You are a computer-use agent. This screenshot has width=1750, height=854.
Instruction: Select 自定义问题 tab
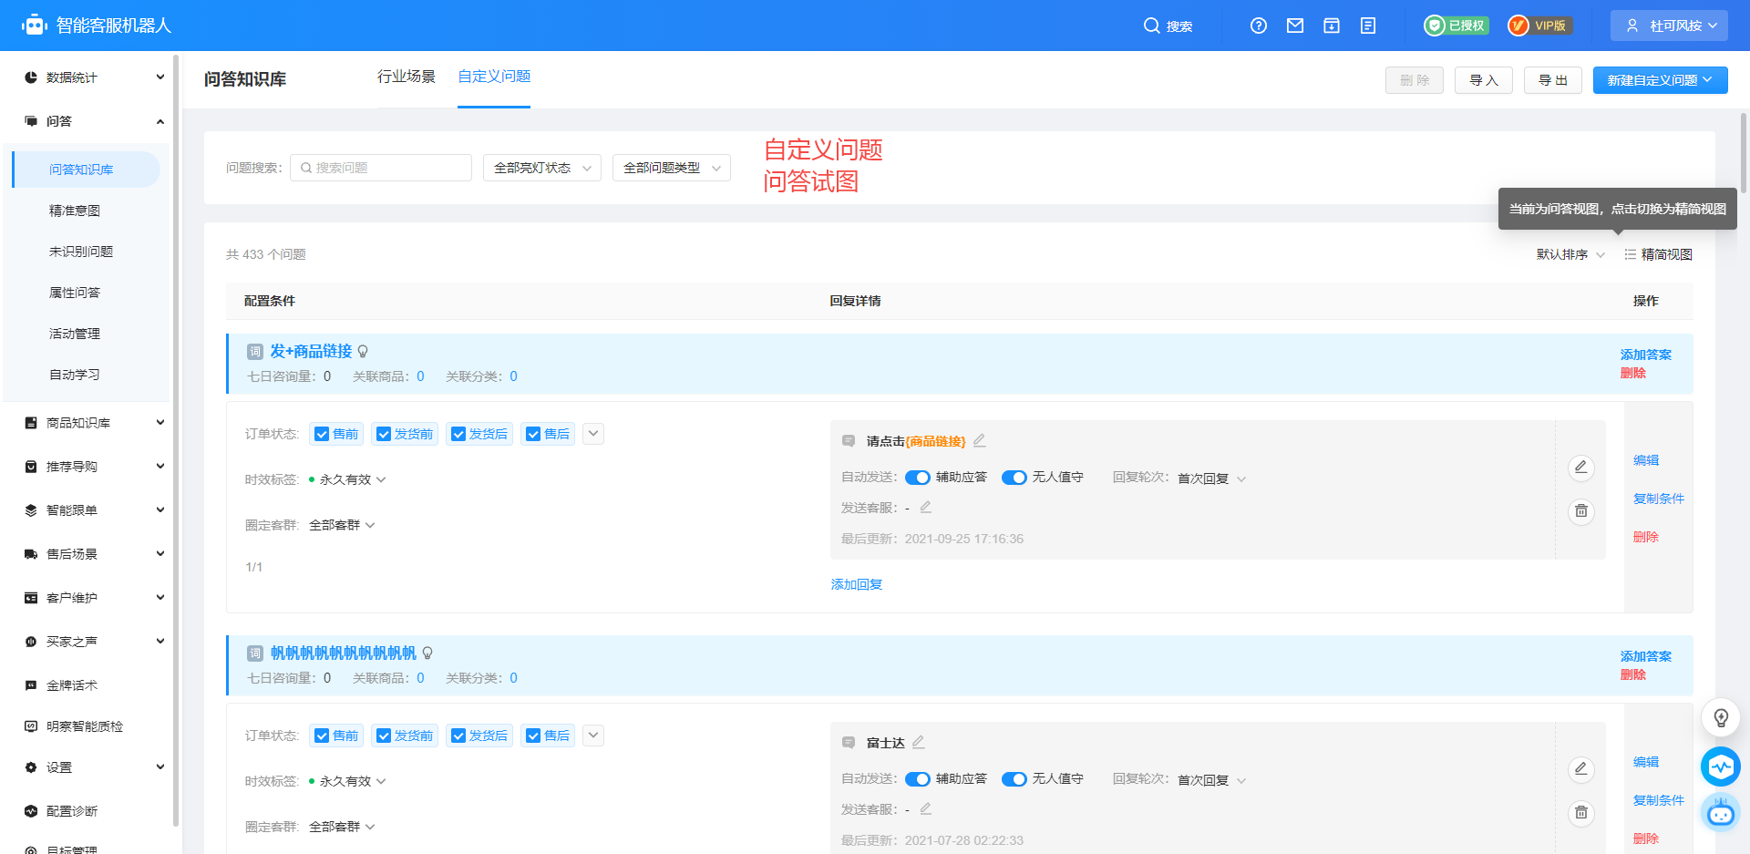click(x=494, y=77)
